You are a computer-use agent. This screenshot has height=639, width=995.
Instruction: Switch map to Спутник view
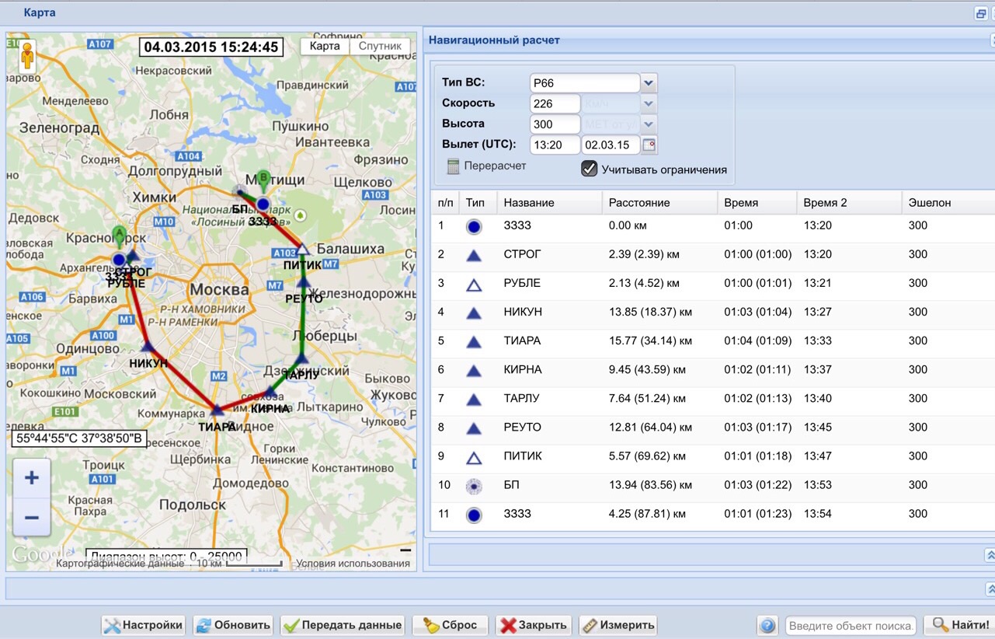(x=380, y=46)
